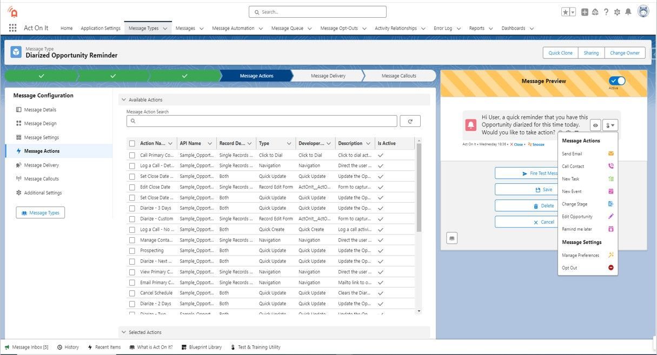Click the New Event calendar icon
This screenshot has width=657, height=355.
(x=611, y=191)
